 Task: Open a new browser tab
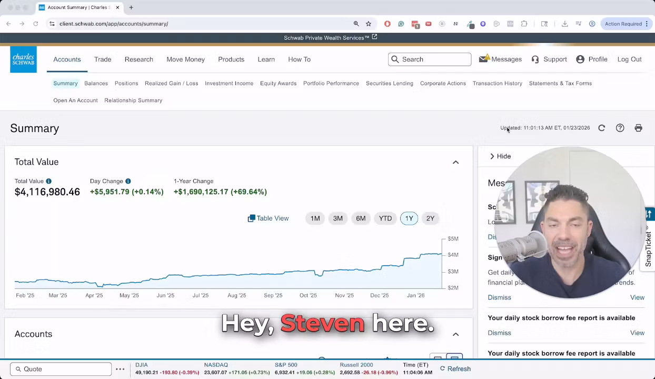[x=131, y=7]
